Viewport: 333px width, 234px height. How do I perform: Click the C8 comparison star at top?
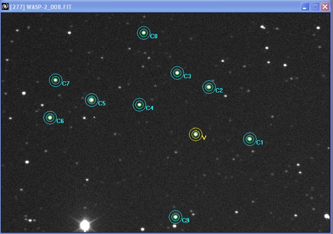(144, 33)
